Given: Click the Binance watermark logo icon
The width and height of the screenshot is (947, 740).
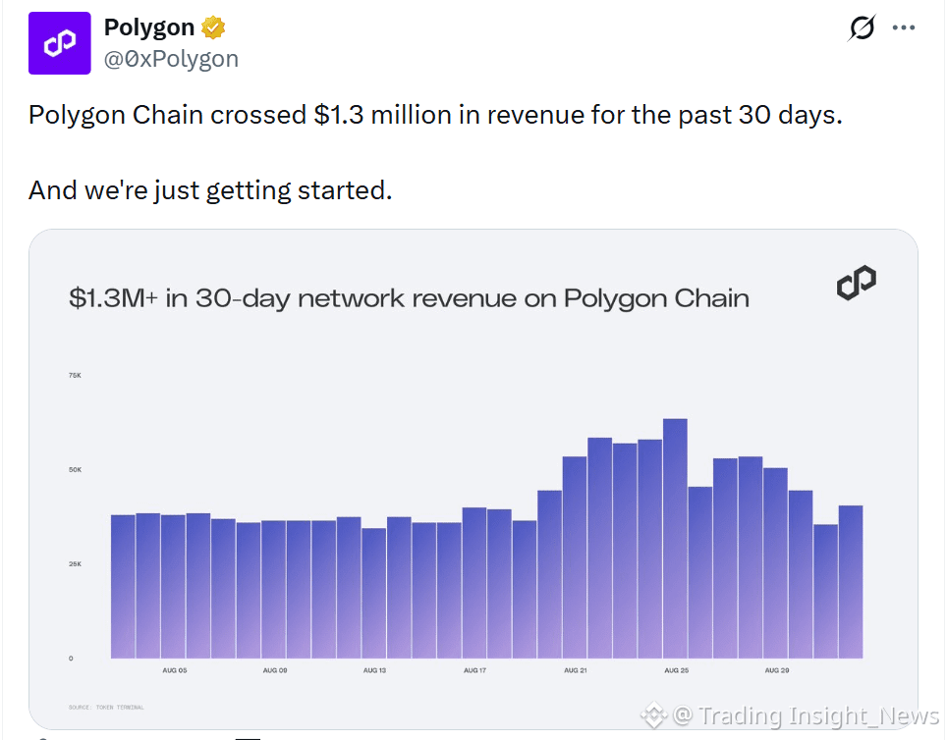Looking at the screenshot, I should pos(653,715).
